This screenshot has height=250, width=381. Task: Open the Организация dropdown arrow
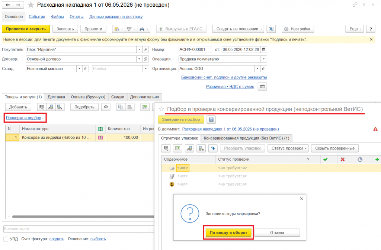pyautogui.click(x=257, y=69)
